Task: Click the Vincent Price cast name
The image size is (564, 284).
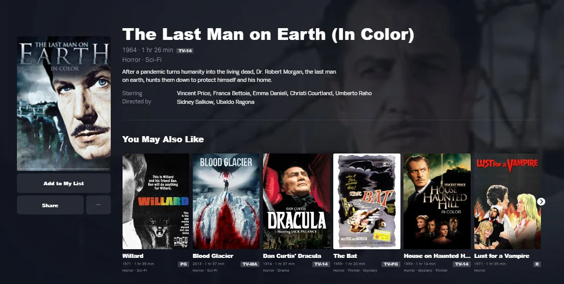Action: pyautogui.click(x=193, y=93)
